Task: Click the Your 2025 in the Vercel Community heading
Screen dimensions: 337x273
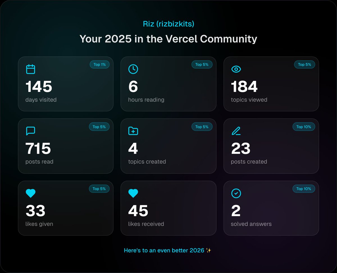Action: (168, 39)
